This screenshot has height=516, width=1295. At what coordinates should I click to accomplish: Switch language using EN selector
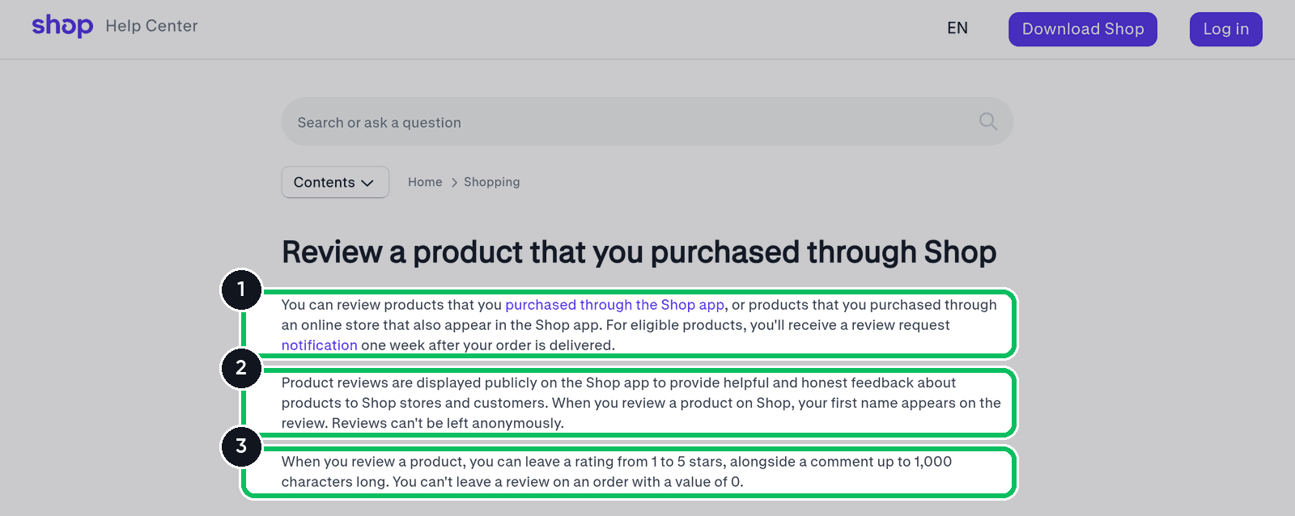pos(957,28)
